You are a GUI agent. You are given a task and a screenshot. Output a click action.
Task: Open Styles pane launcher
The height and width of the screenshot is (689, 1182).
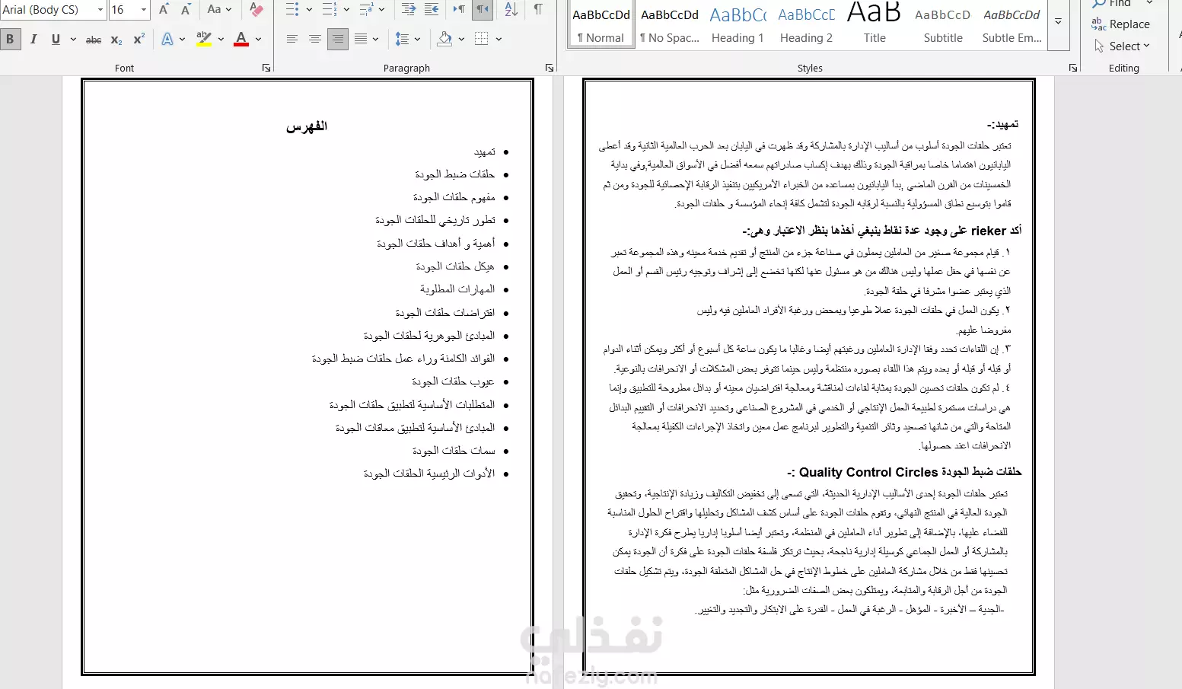1073,68
